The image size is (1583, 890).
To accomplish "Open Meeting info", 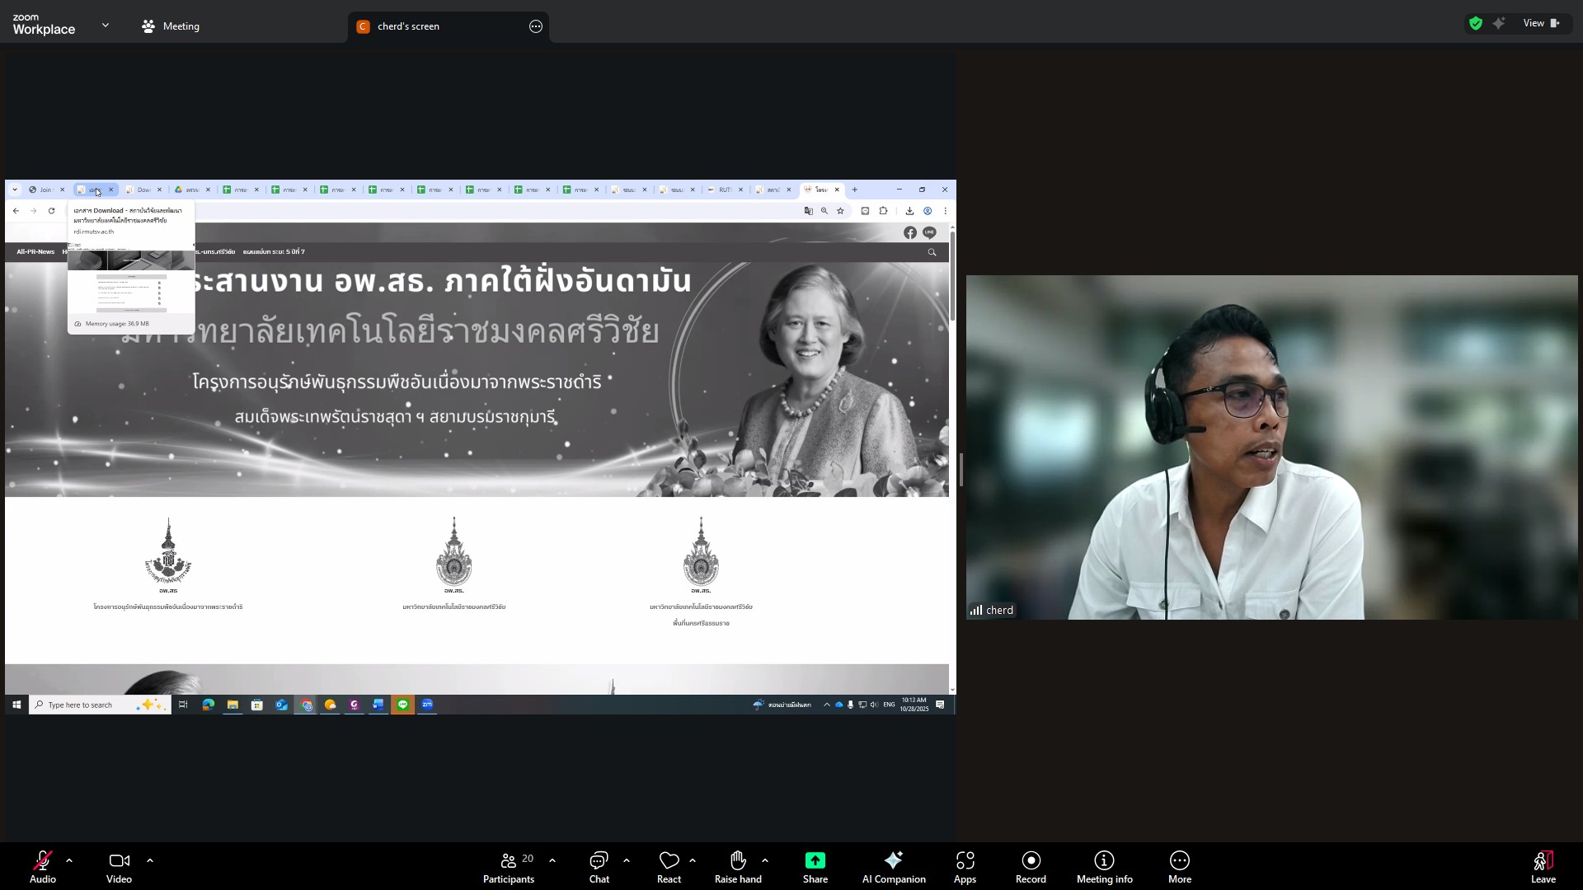I will (x=1104, y=861).
